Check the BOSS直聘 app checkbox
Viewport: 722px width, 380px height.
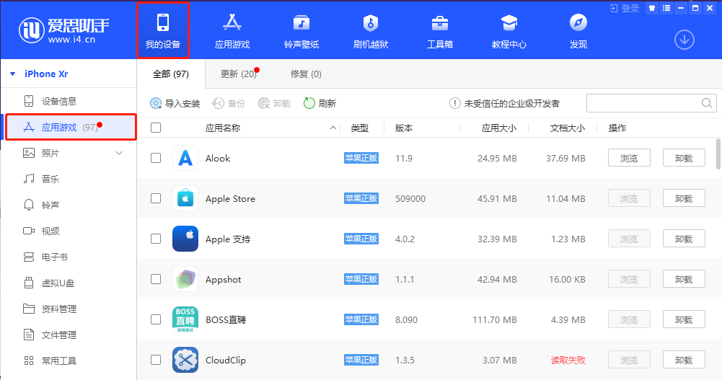pos(156,319)
